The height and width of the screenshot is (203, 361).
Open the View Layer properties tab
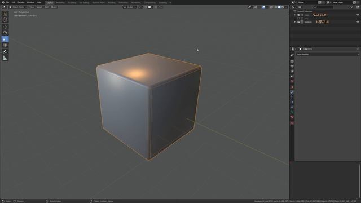(x=292, y=72)
